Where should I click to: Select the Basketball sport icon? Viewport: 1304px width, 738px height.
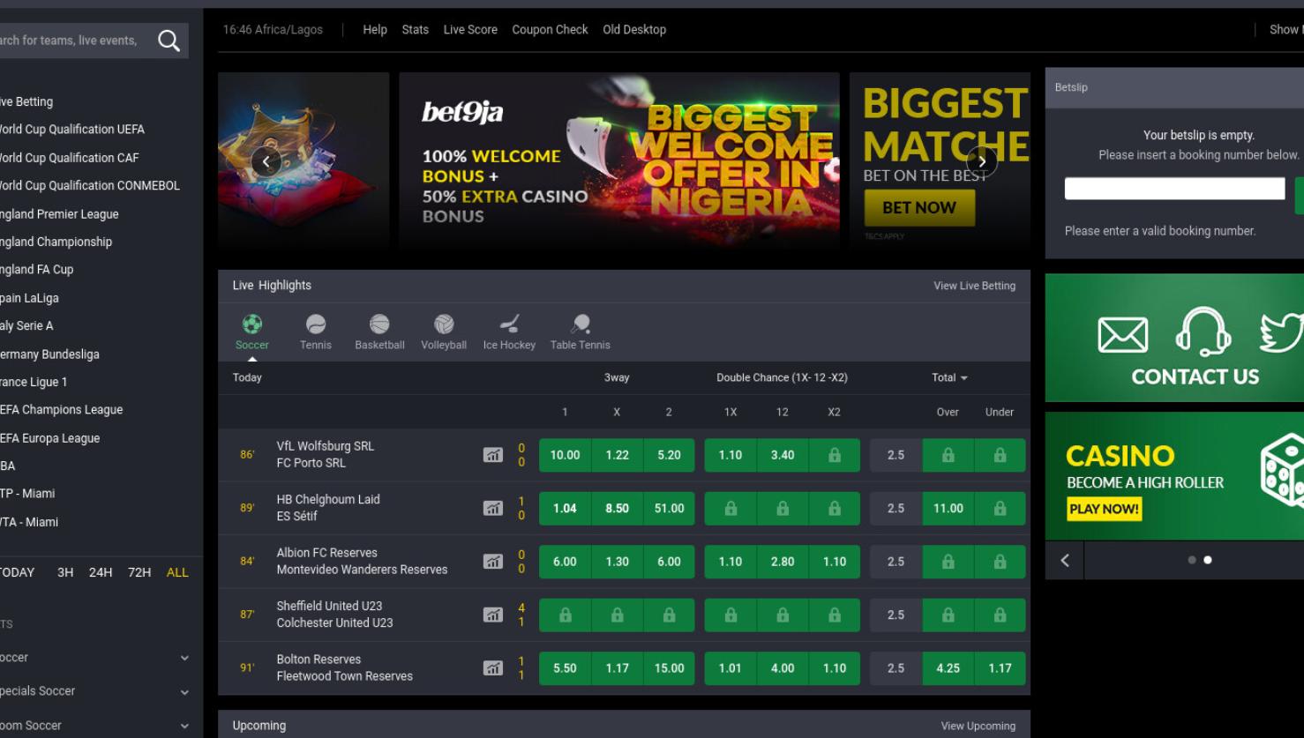379,324
